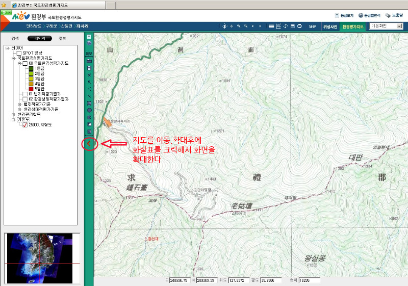Activate the zoom-out magnifier tool

point(246,27)
